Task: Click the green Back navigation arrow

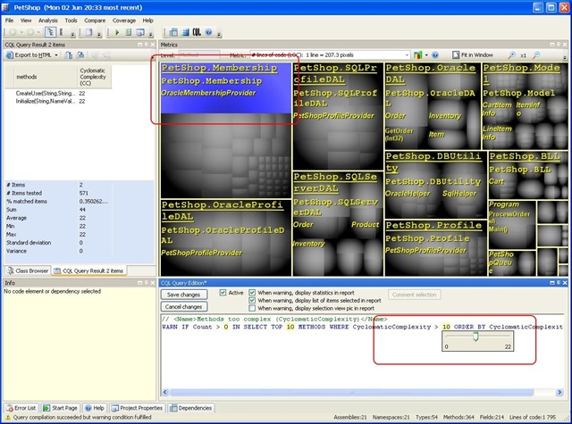Action: point(13,32)
